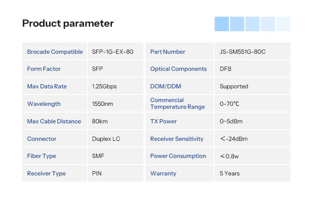Select the DOM/DDM Supported value
The height and width of the screenshot is (200, 312).
point(234,86)
